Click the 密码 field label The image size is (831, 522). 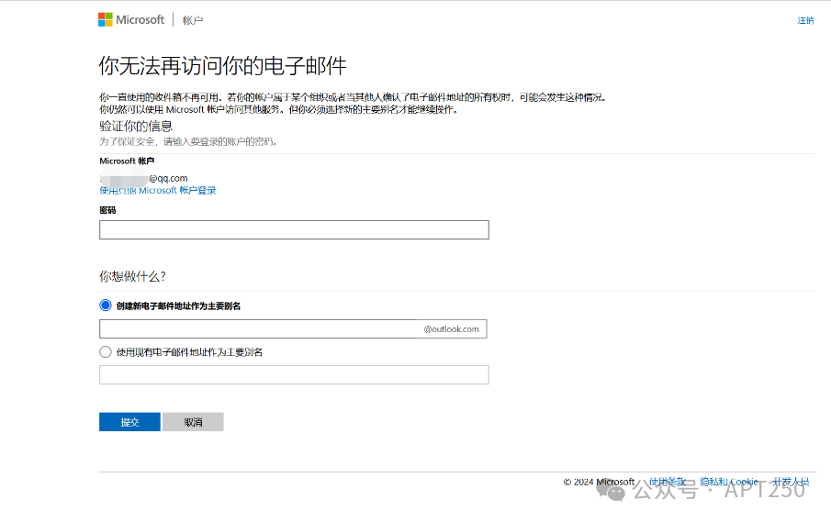point(107,210)
